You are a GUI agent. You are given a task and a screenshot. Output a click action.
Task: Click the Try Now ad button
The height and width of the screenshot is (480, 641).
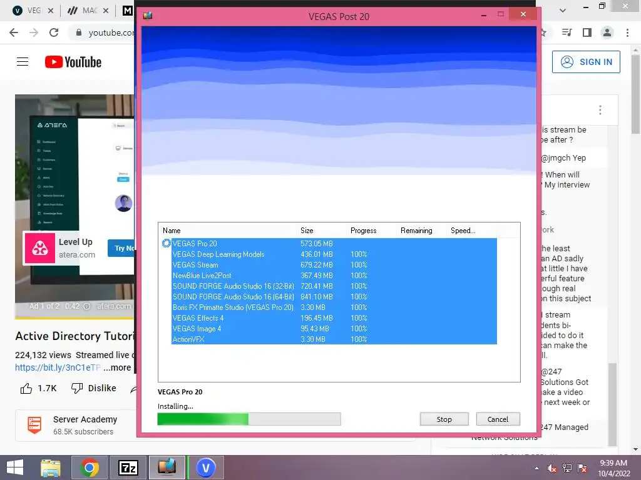pos(121,247)
